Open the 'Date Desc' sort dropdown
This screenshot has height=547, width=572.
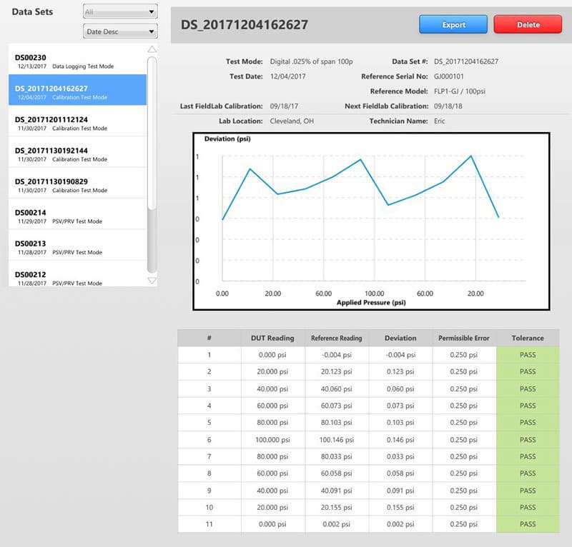[119, 31]
